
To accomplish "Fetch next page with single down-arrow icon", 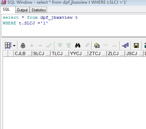I will [x=60, y=45].
